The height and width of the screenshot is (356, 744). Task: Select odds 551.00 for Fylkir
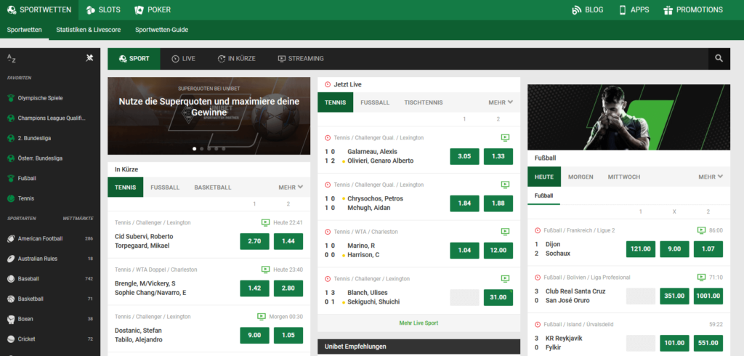coord(708,343)
